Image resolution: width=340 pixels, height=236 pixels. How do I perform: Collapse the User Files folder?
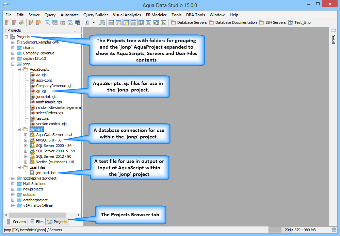click(19, 167)
